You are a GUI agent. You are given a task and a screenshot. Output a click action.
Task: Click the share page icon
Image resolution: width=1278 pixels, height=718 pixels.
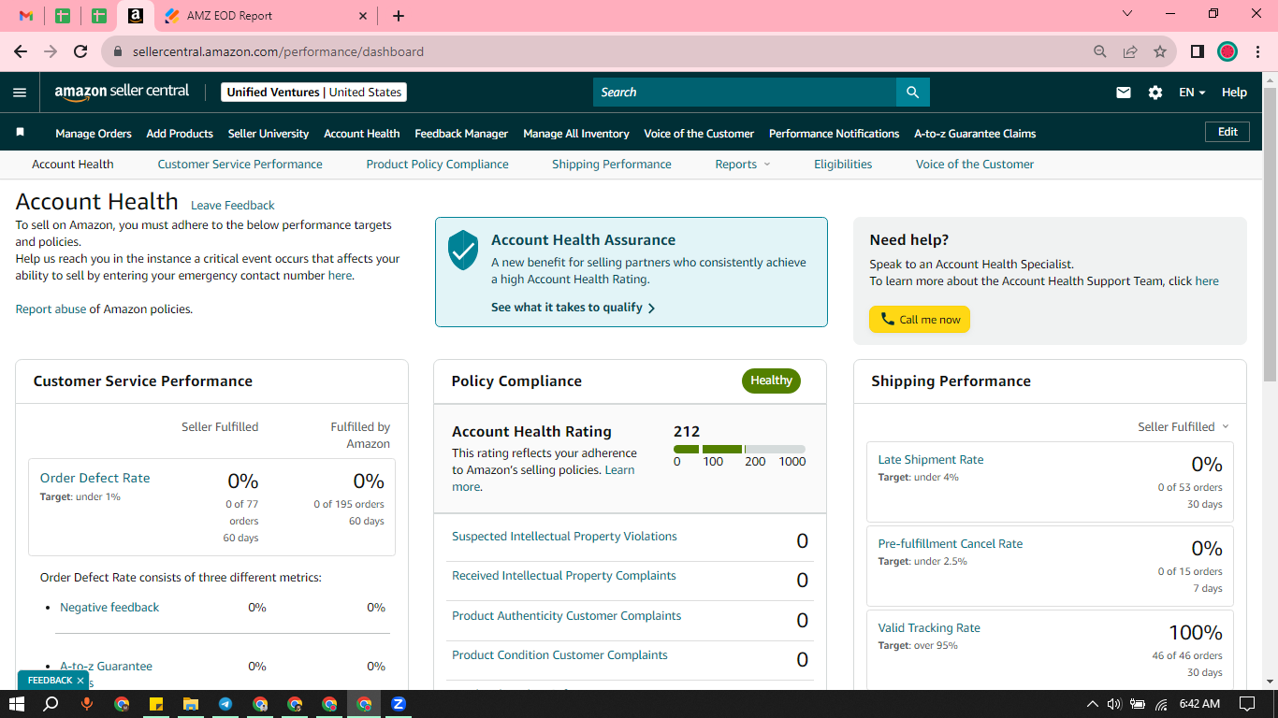[x=1130, y=51]
